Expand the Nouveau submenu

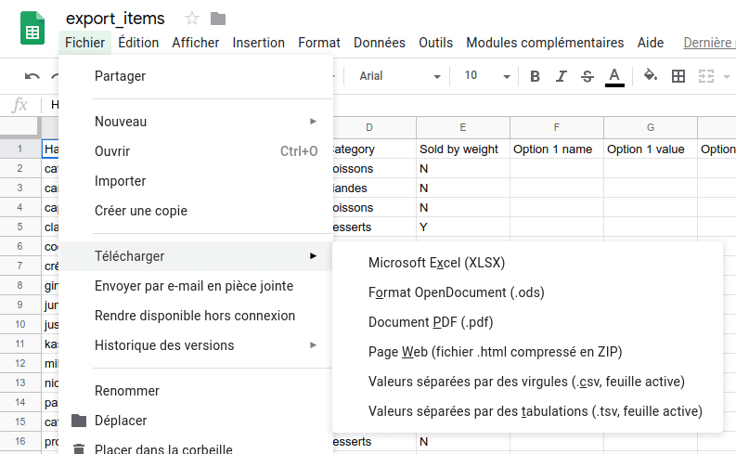196,122
